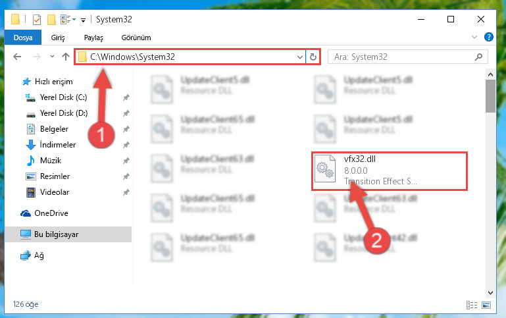Screen dimensions: 506x318
Task: Unpin İndirmeler from quick access
Action: pos(126,145)
